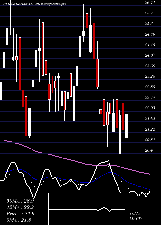Click the 20.81 price axis label
The width and height of the screenshot is (161, 225).
[150, 140]
